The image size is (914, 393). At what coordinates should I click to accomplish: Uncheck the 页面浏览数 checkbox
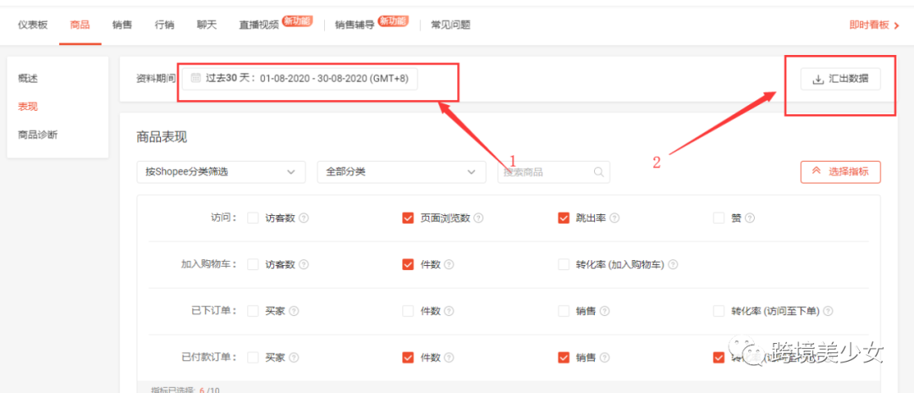(408, 218)
